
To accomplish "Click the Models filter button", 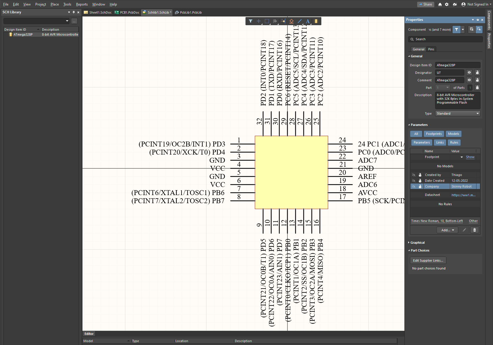I will [454, 134].
